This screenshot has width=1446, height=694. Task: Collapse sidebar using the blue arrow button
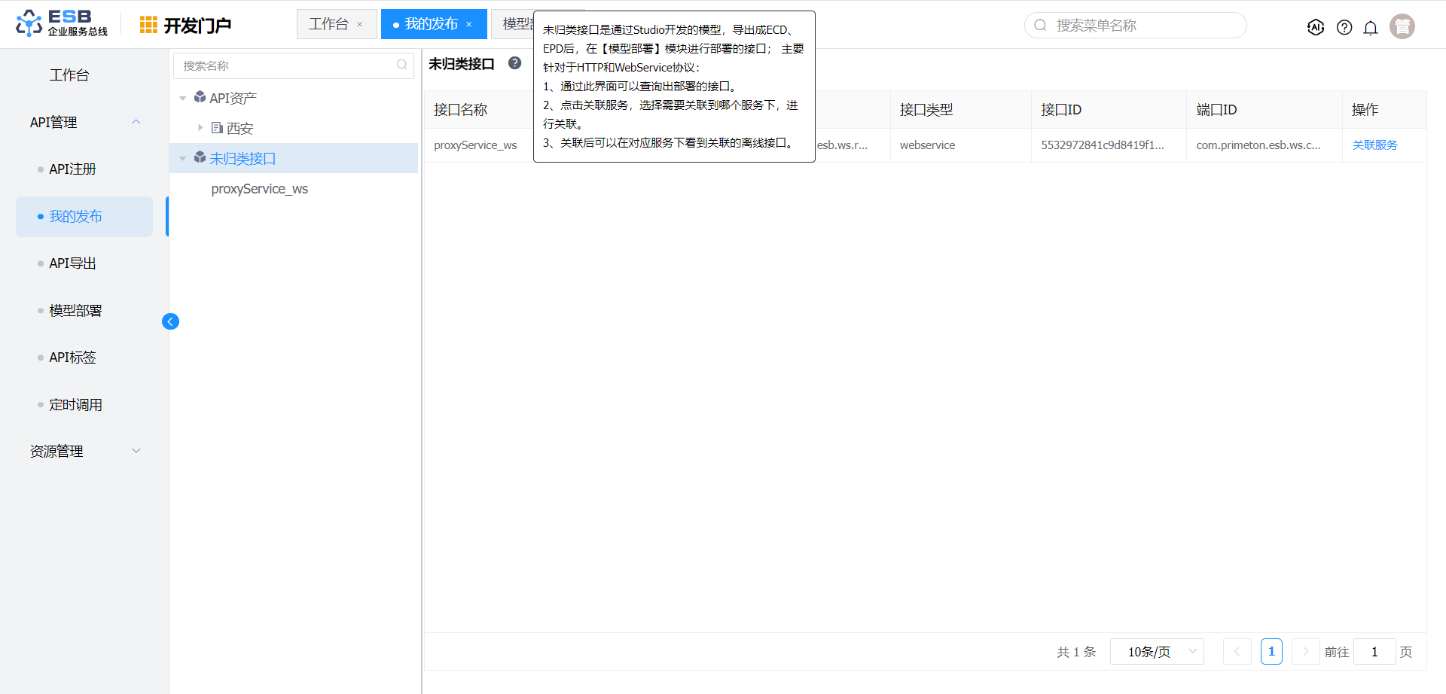170,321
